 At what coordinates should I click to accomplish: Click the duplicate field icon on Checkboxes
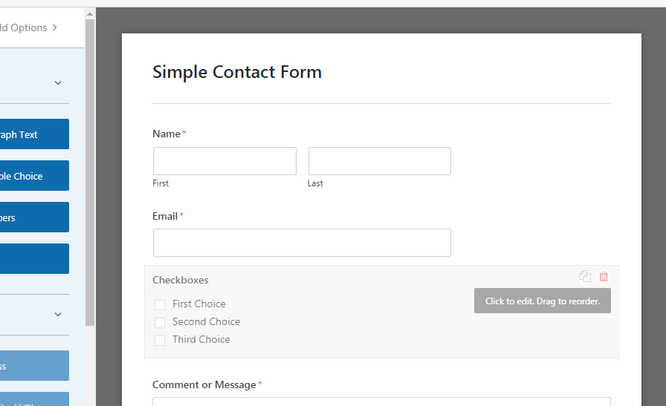pos(585,276)
